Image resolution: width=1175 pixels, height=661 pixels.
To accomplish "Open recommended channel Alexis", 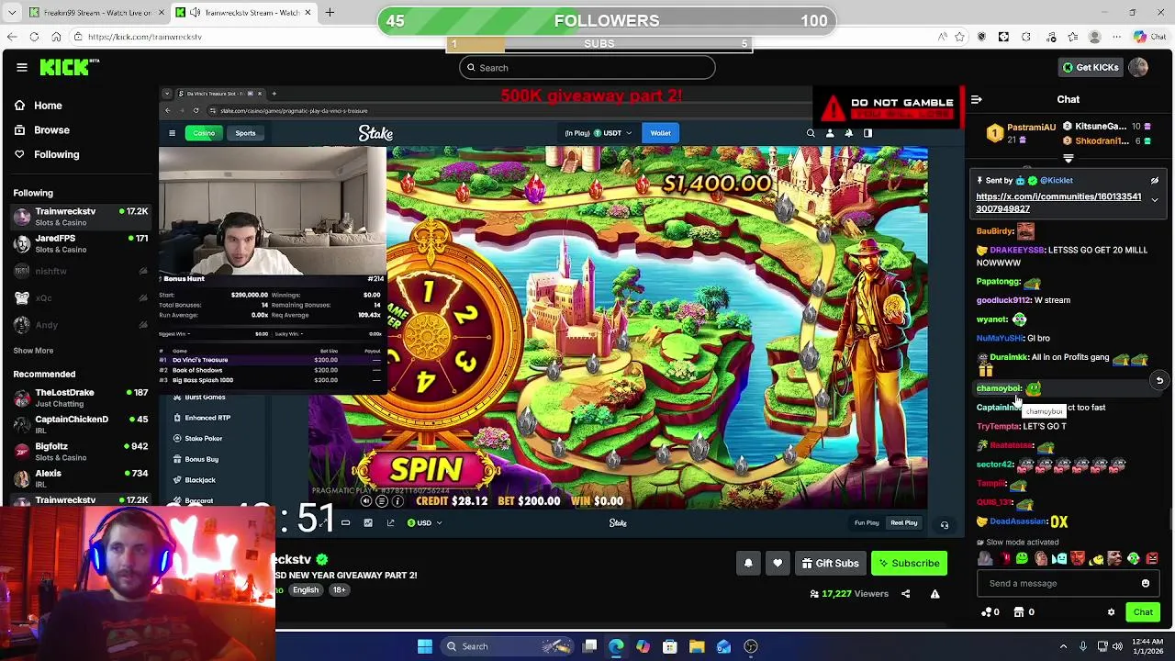I will tap(81, 477).
